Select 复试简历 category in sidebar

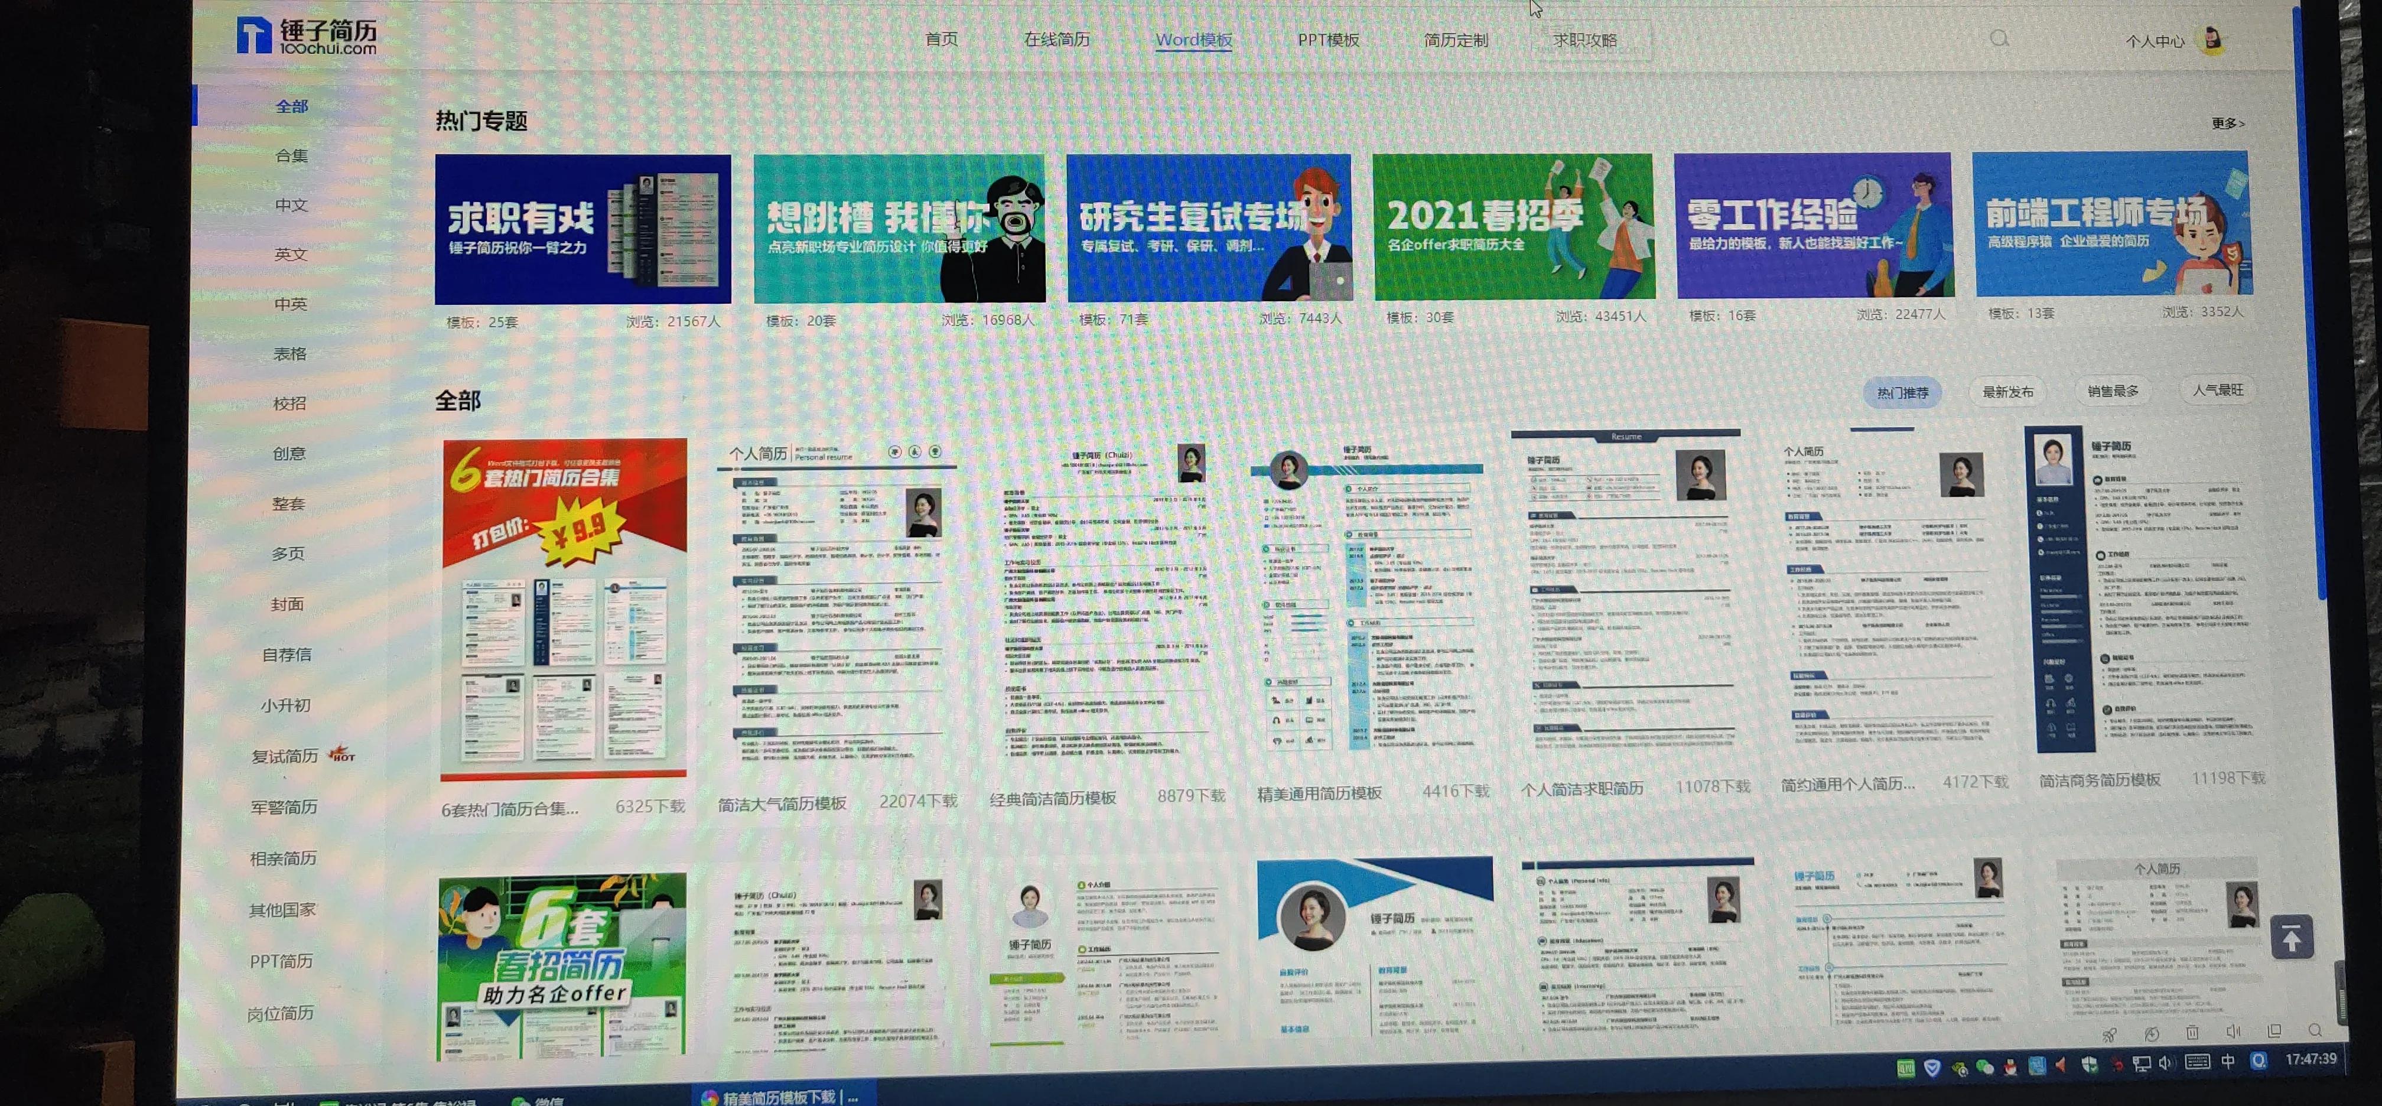285,756
